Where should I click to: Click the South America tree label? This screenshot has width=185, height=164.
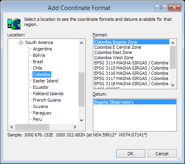39,42
